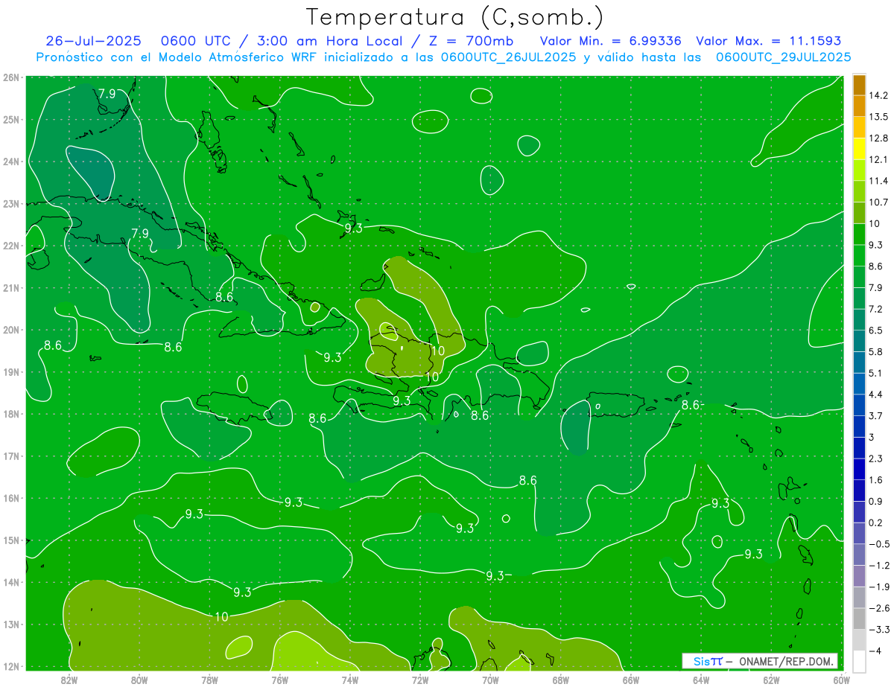Click the '5.8' value in the color legend

[x=875, y=351]
